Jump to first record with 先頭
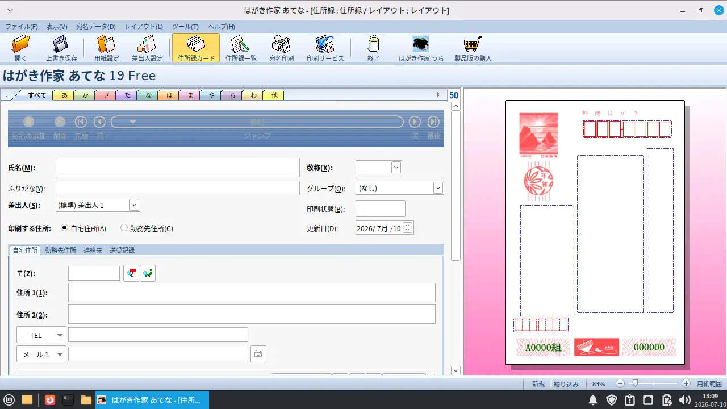Screen dimensions: 727x409 [x=81, y=122]
